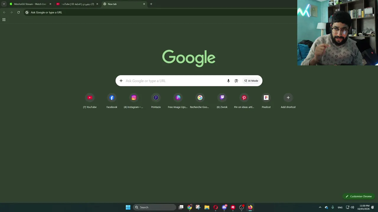This screenshot has width=378, height=212.
Task: Open the Free Image Upscaler shortcut
Action: 178,101
